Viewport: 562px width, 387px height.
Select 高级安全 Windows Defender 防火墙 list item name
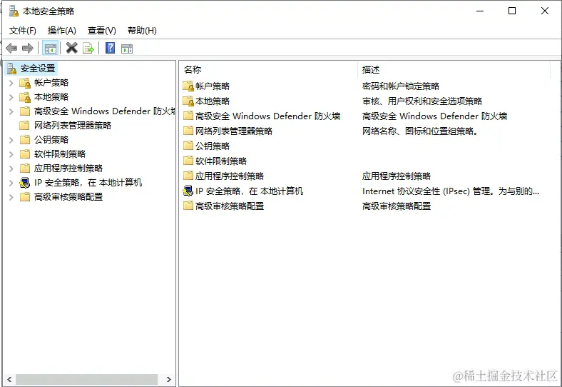(267, 116)
